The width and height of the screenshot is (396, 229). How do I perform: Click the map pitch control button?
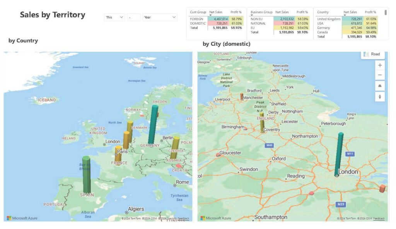tap(380, 86)
